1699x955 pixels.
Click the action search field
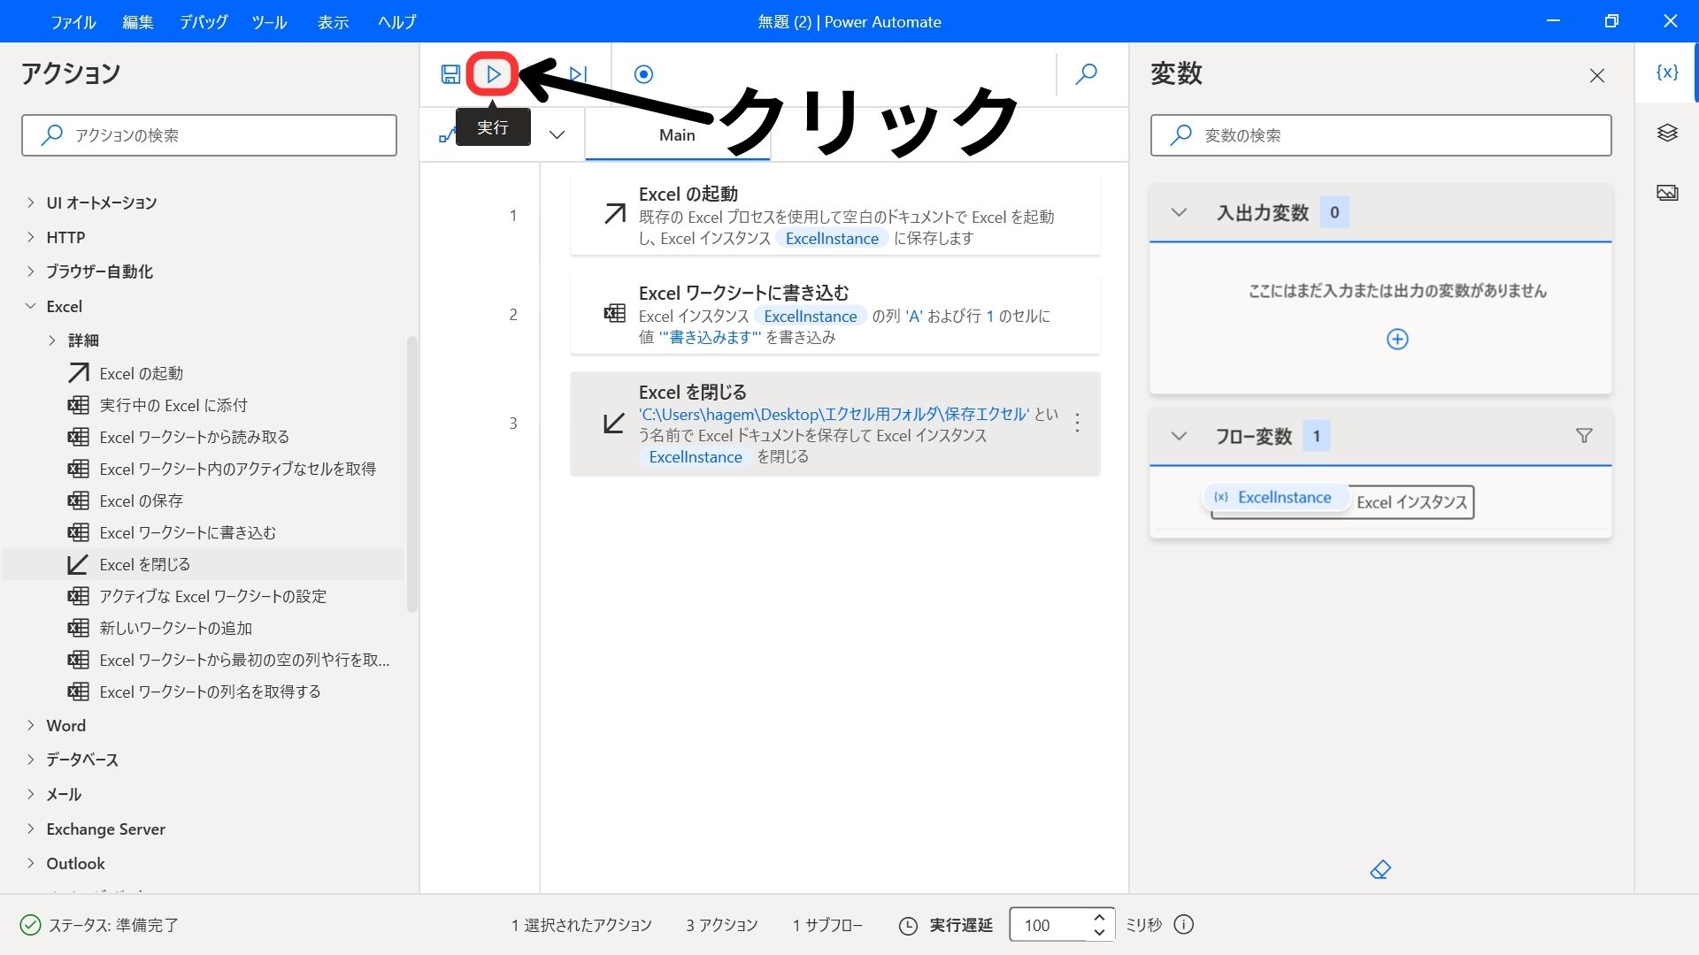pyautogui.click(x=209, y=135)
